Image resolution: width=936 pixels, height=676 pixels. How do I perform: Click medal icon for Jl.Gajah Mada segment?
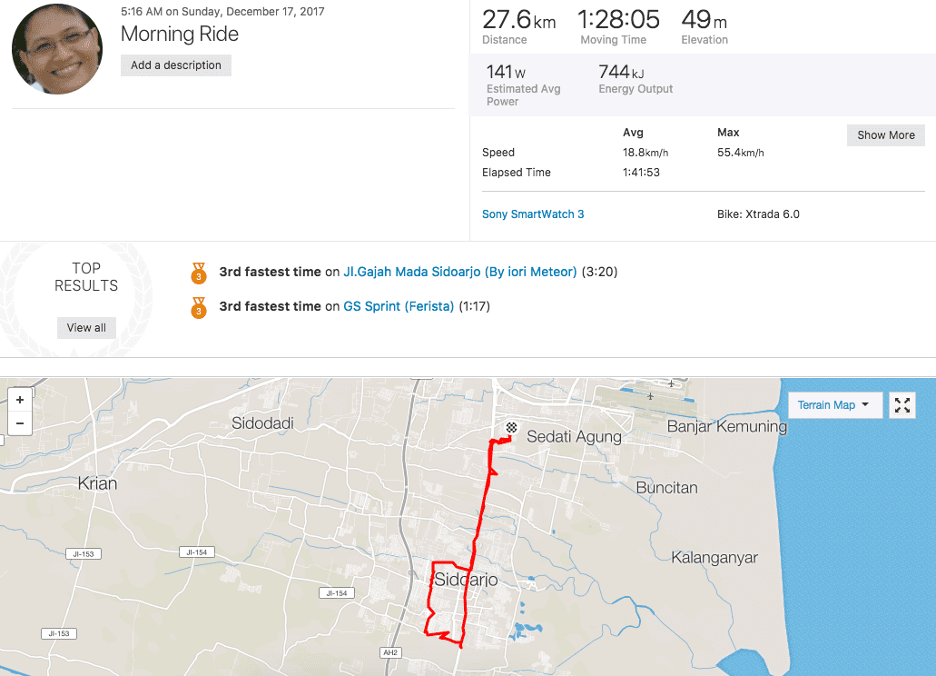(199, 273)
